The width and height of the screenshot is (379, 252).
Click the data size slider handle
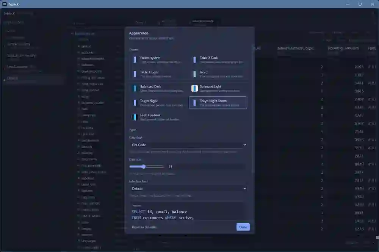(x=144, y=166)
